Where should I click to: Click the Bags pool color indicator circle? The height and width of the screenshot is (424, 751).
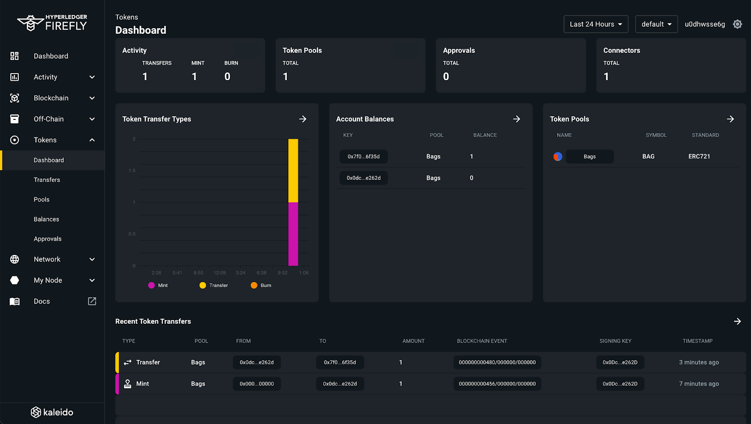557,156
